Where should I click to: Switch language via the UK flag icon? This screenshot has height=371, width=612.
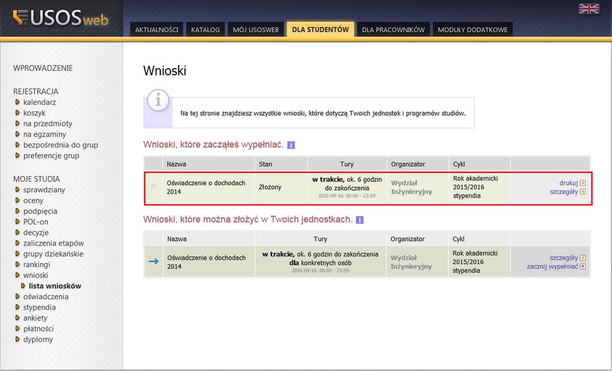pos(589,8)
